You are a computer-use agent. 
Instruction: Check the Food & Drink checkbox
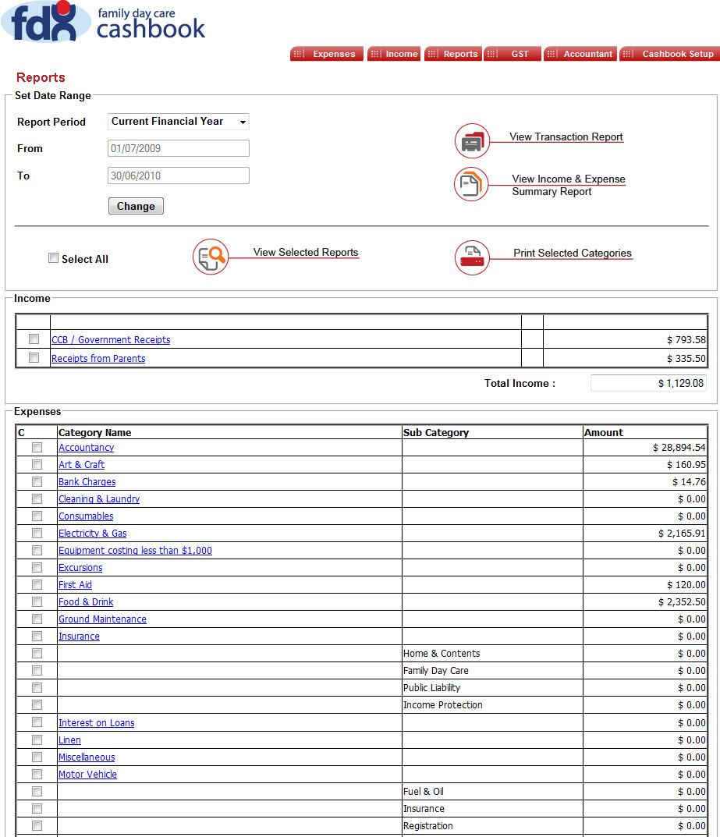click(x=37, y=601)
